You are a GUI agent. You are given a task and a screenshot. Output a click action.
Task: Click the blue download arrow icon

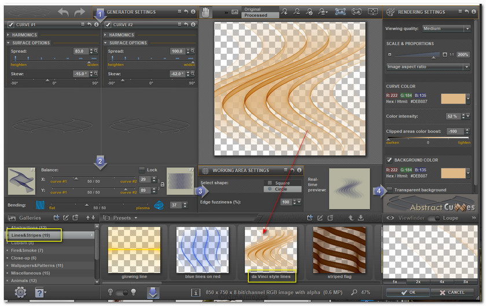point(153,292)
